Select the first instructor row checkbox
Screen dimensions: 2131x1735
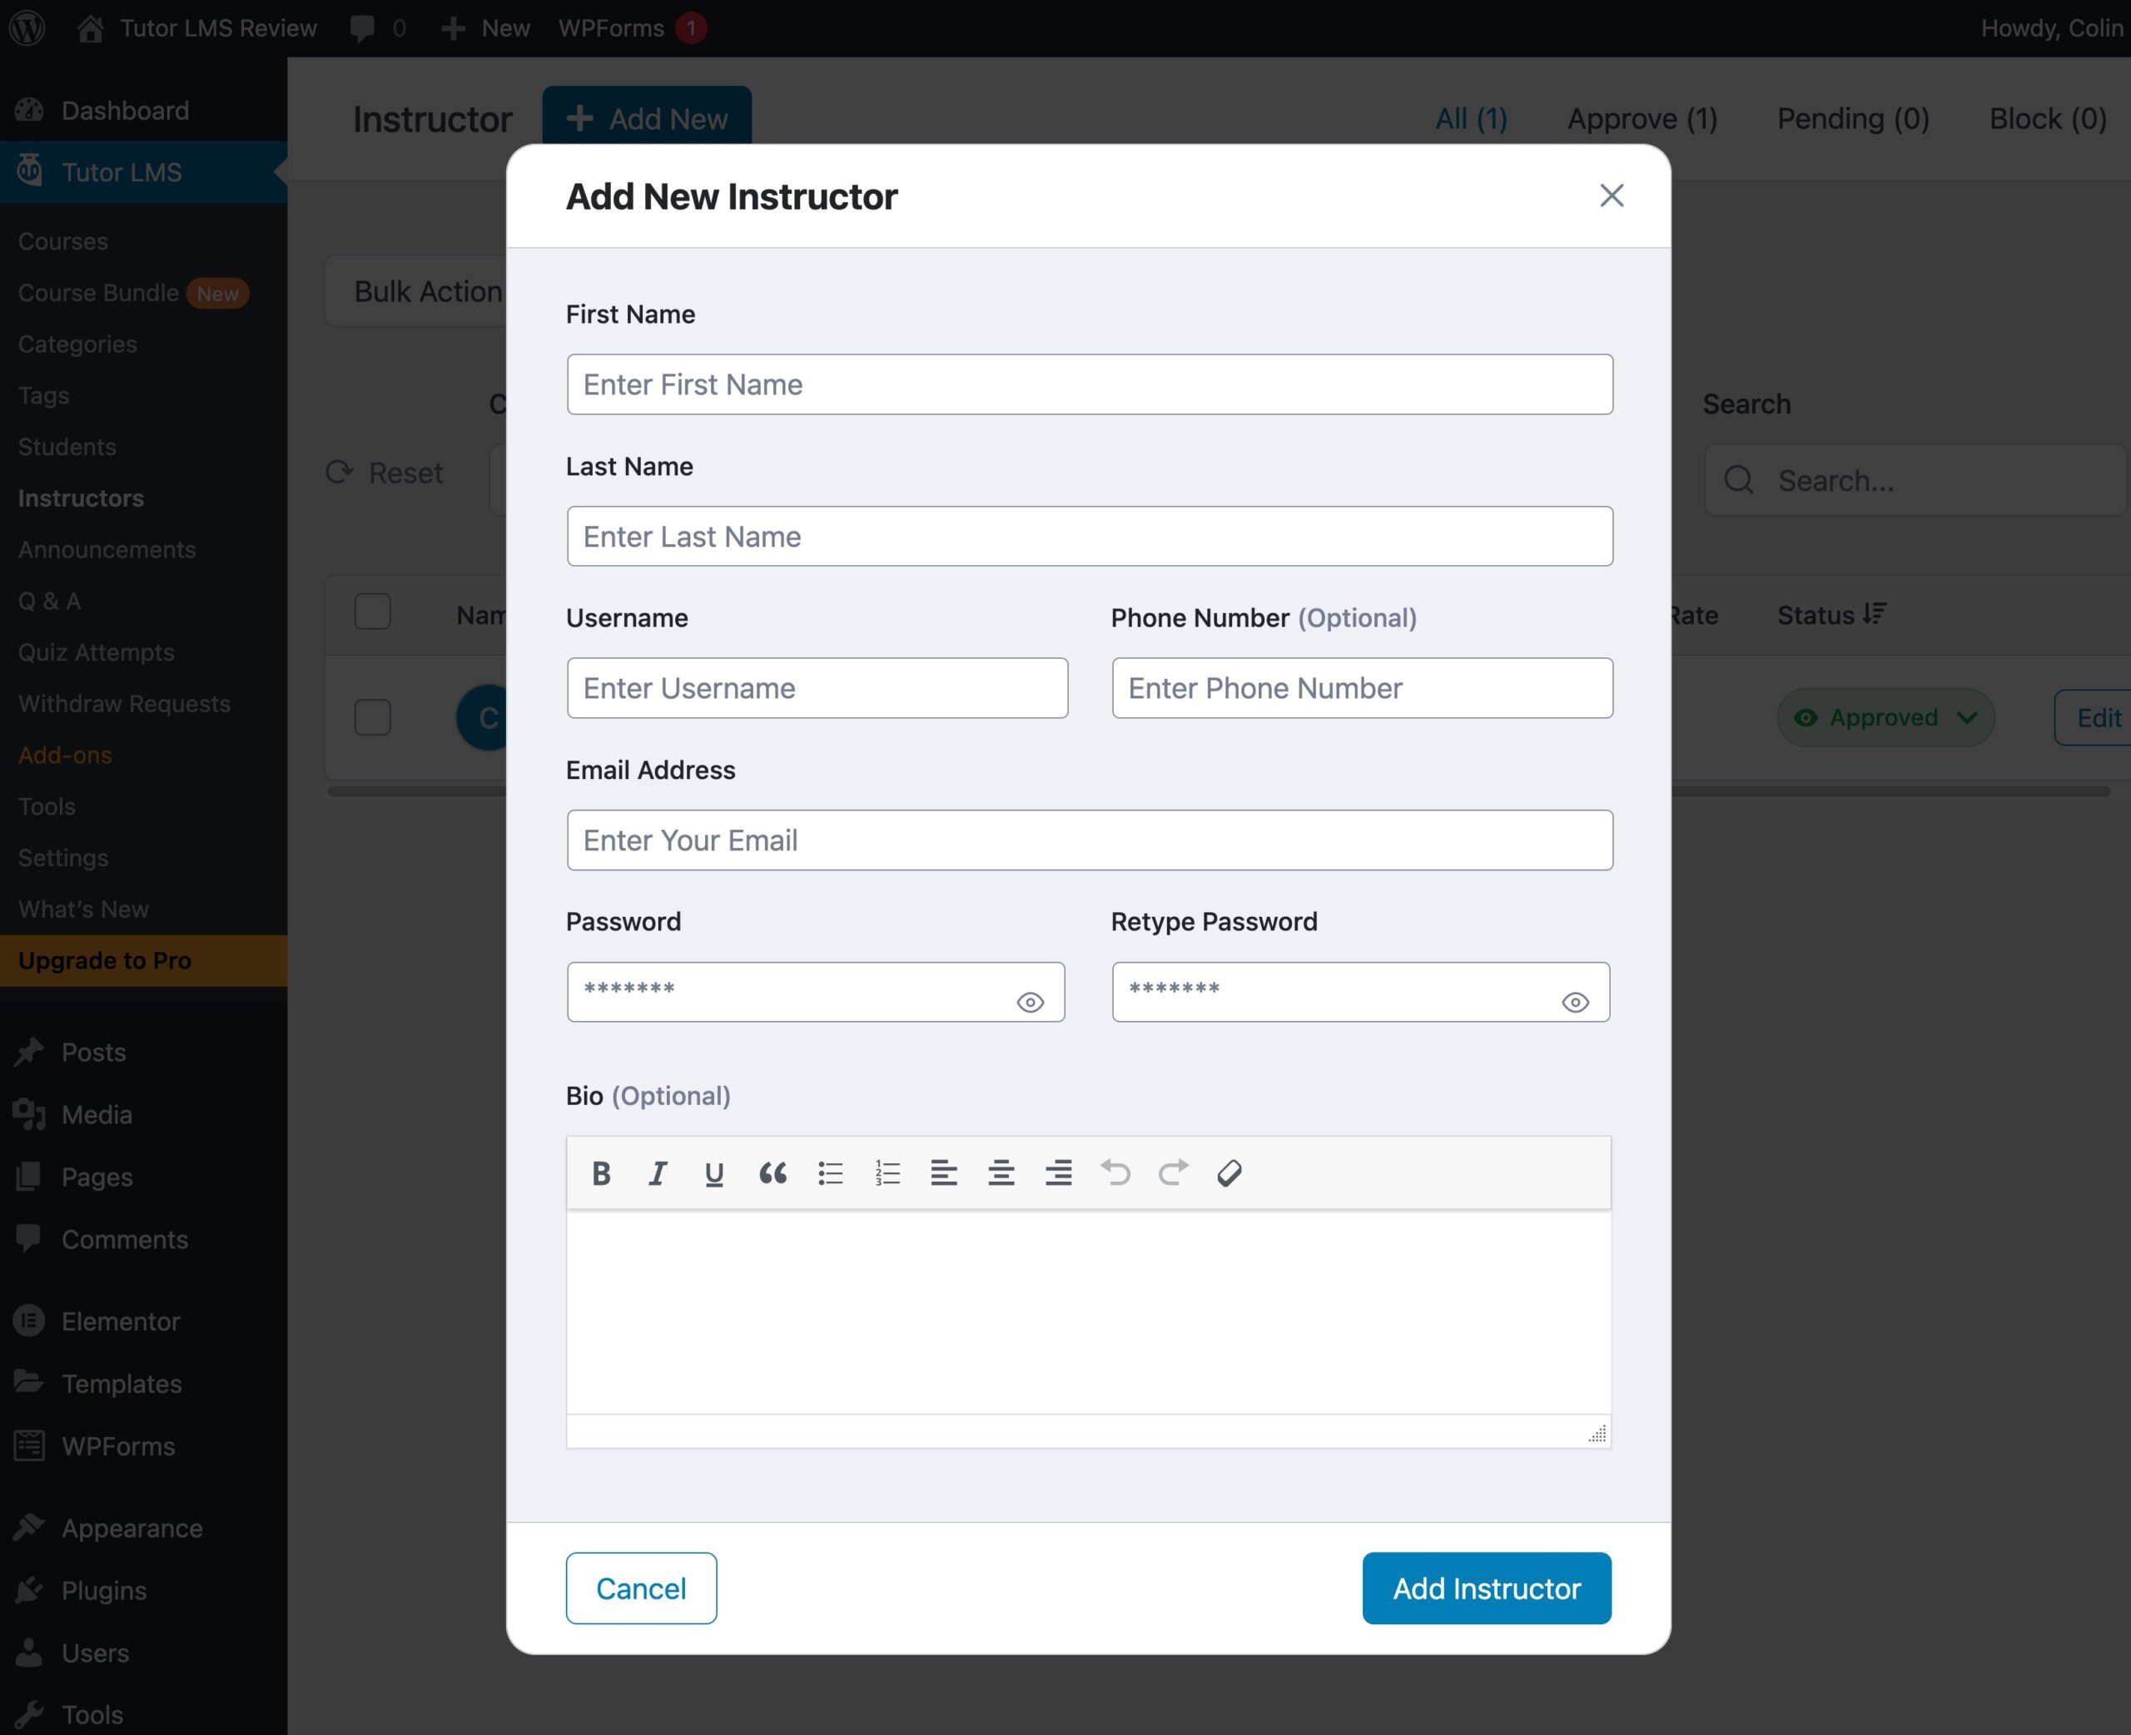pyautogui.click(x=373, y=717)
